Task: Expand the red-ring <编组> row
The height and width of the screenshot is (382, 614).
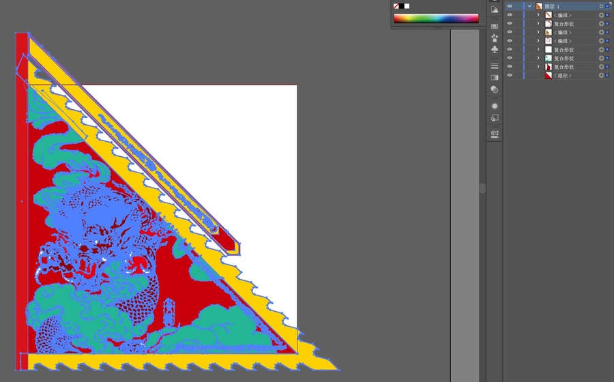Action: (x=538, y=41)
